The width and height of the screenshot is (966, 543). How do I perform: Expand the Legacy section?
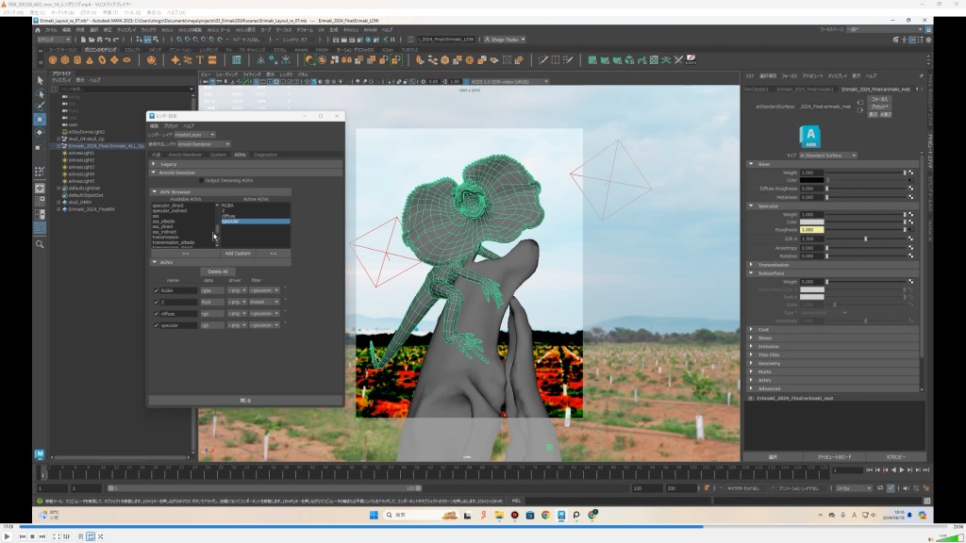[168, 164]
